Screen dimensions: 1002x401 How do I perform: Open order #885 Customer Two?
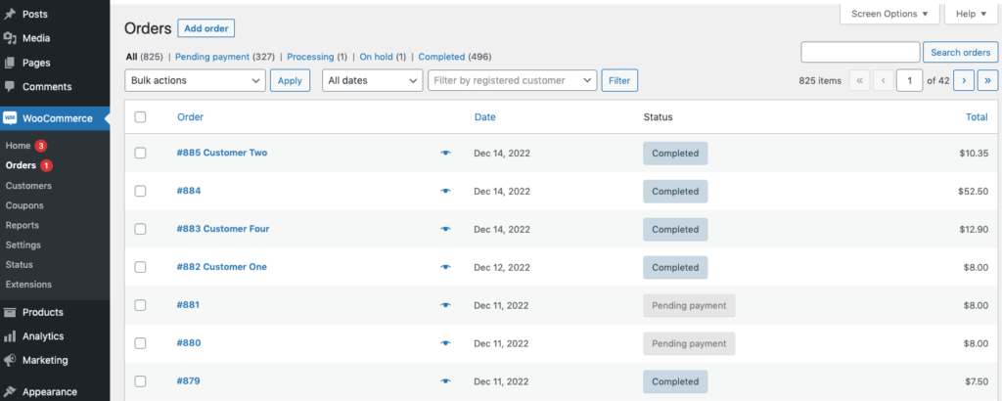click(222, 153)
